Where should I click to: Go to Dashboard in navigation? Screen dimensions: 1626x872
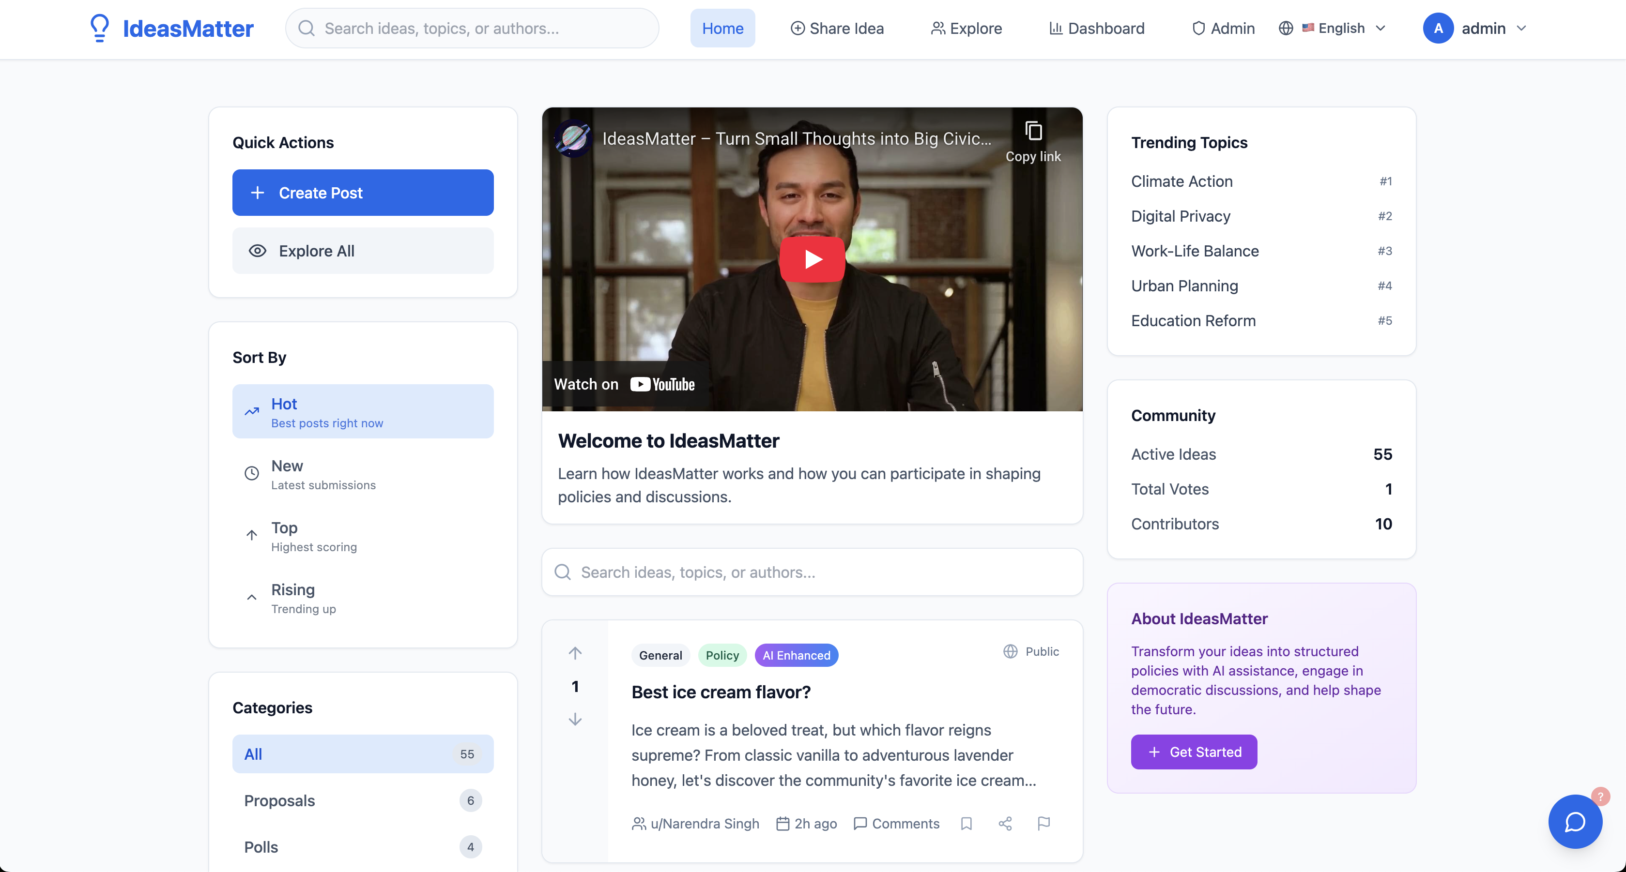coord(1096,29)
